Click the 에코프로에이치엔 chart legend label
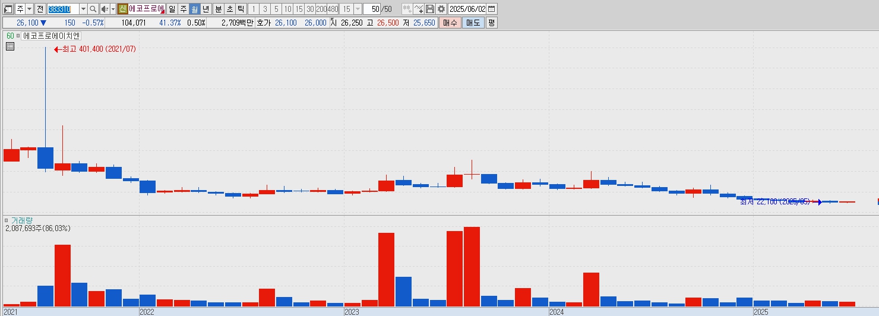This screenshot has width=879, height=316. 50,36
